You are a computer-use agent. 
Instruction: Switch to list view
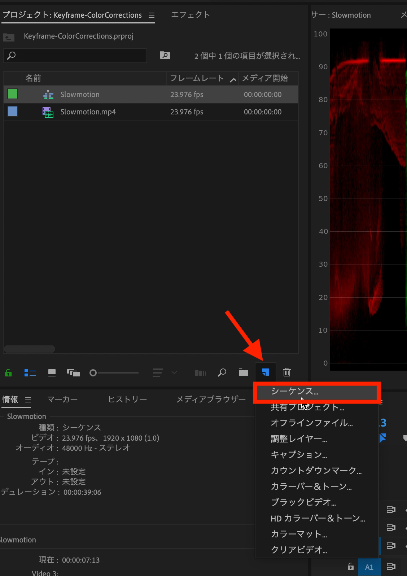tap(30, 372)
